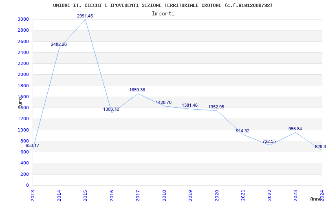Click the x-axis year label 2019
The image size is (326, 203).
[190, 195]
